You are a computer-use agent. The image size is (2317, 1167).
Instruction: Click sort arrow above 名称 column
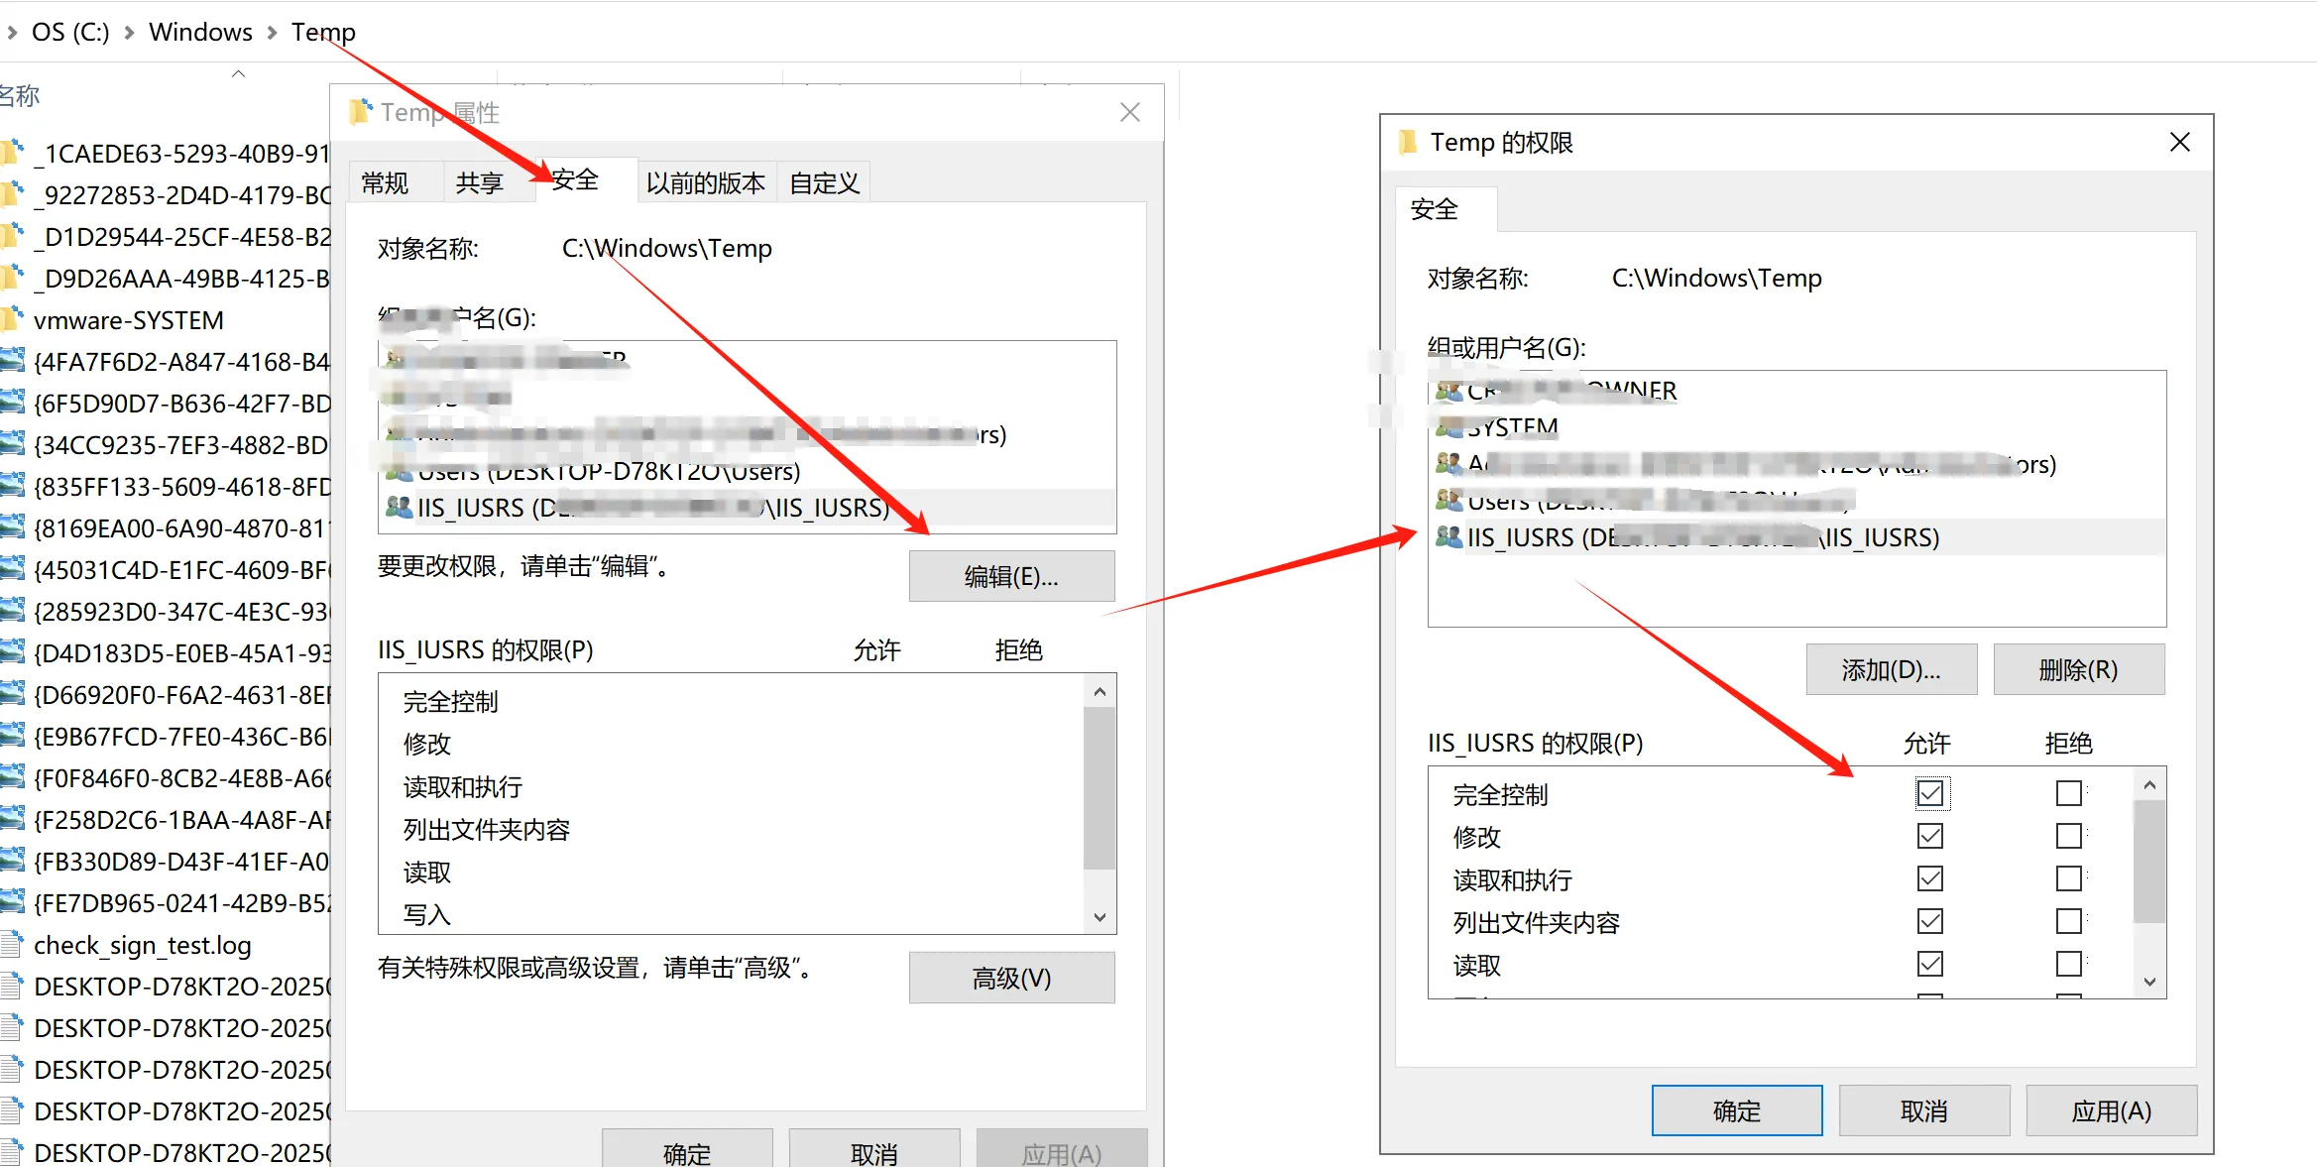(x=238, y=73)
